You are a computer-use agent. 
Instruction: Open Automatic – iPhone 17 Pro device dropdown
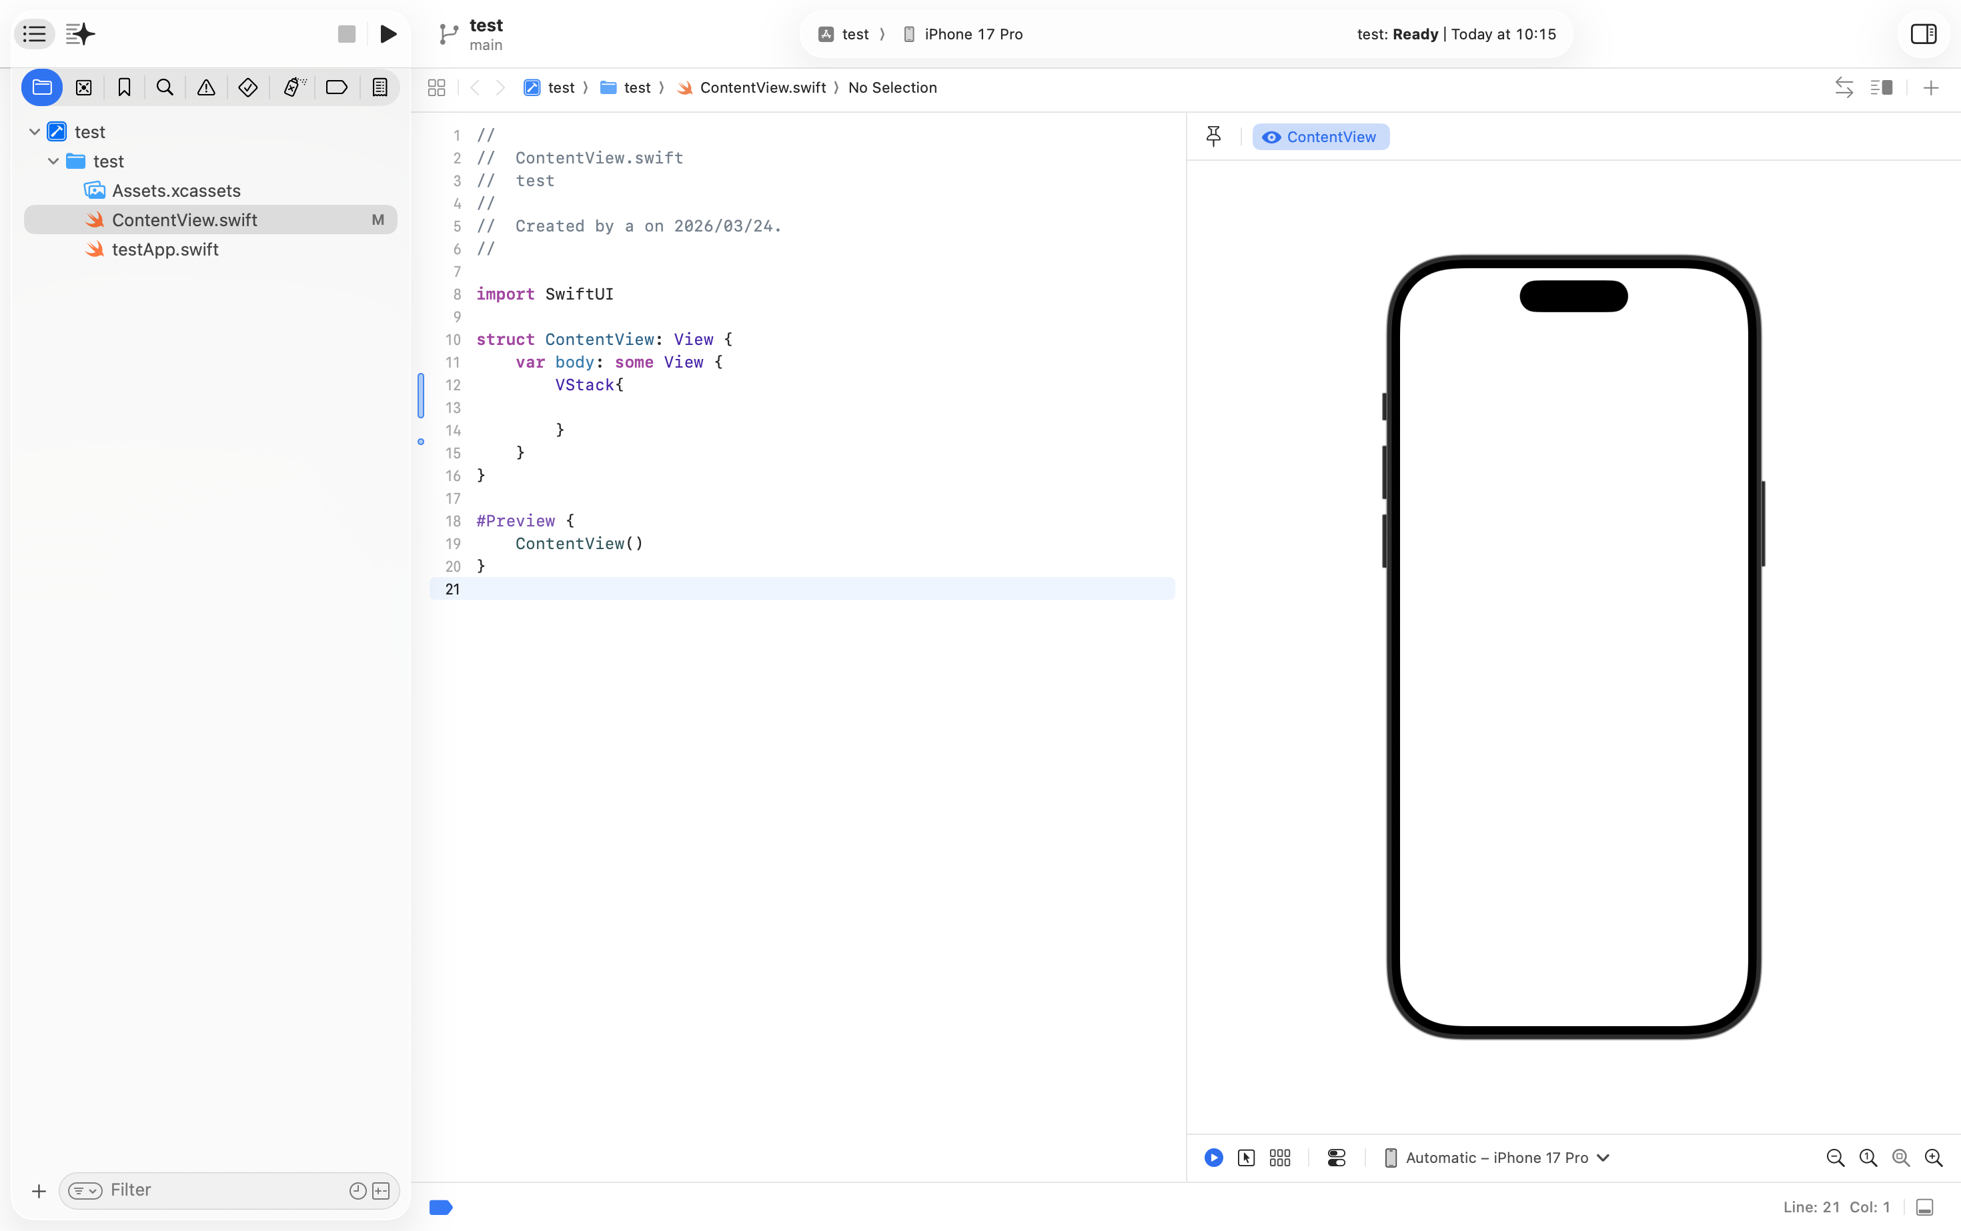click(1497, 1157)
